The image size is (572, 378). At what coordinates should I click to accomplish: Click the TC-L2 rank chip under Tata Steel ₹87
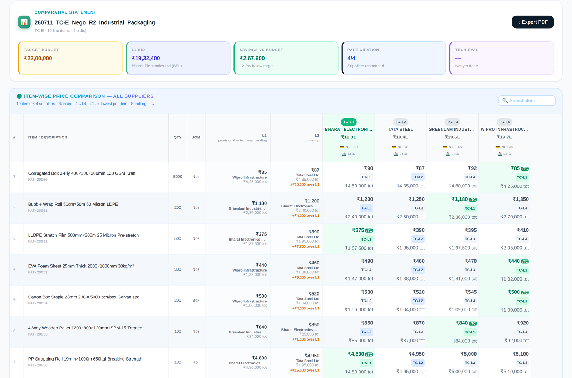(418, 177)
